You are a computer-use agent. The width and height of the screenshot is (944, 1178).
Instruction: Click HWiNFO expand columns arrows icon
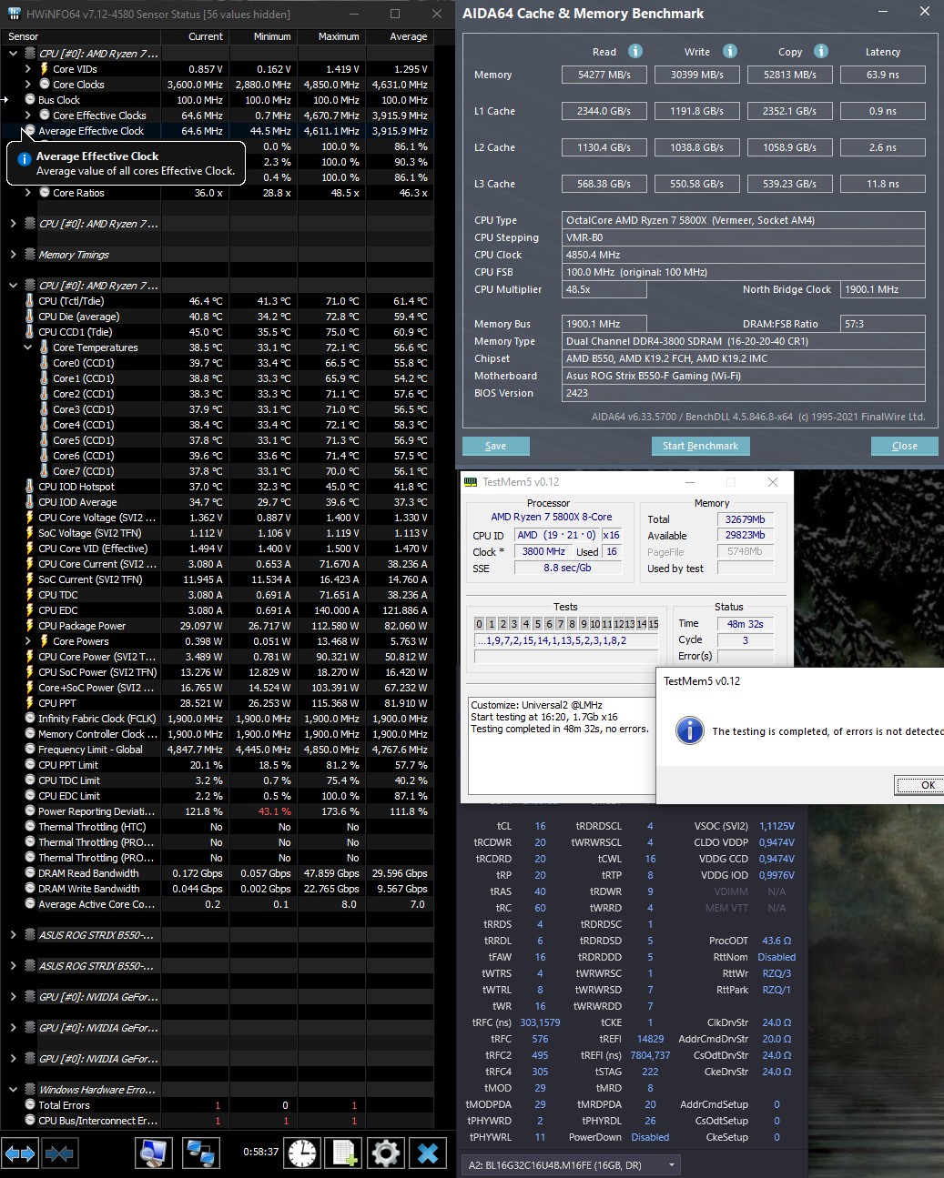click(x=20, y=1153)
